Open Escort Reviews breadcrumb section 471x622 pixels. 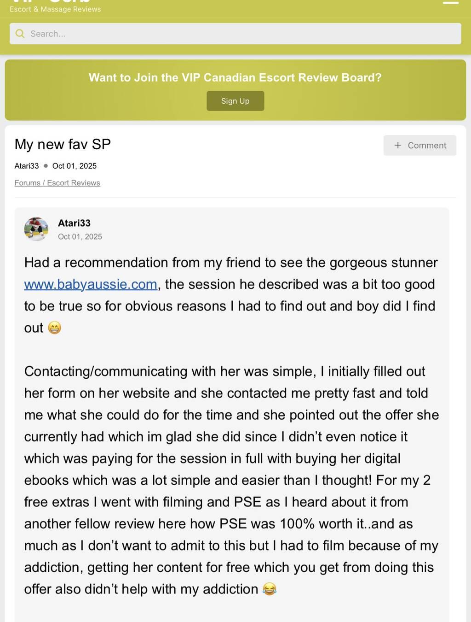pos(74,183)
